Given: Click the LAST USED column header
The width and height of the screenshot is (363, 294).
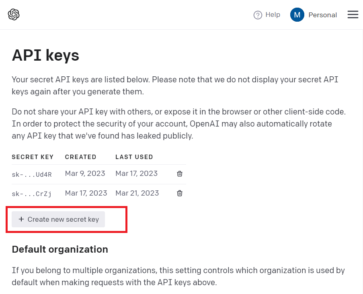Looking at the screenshot, I should click(x=134, y=157).
